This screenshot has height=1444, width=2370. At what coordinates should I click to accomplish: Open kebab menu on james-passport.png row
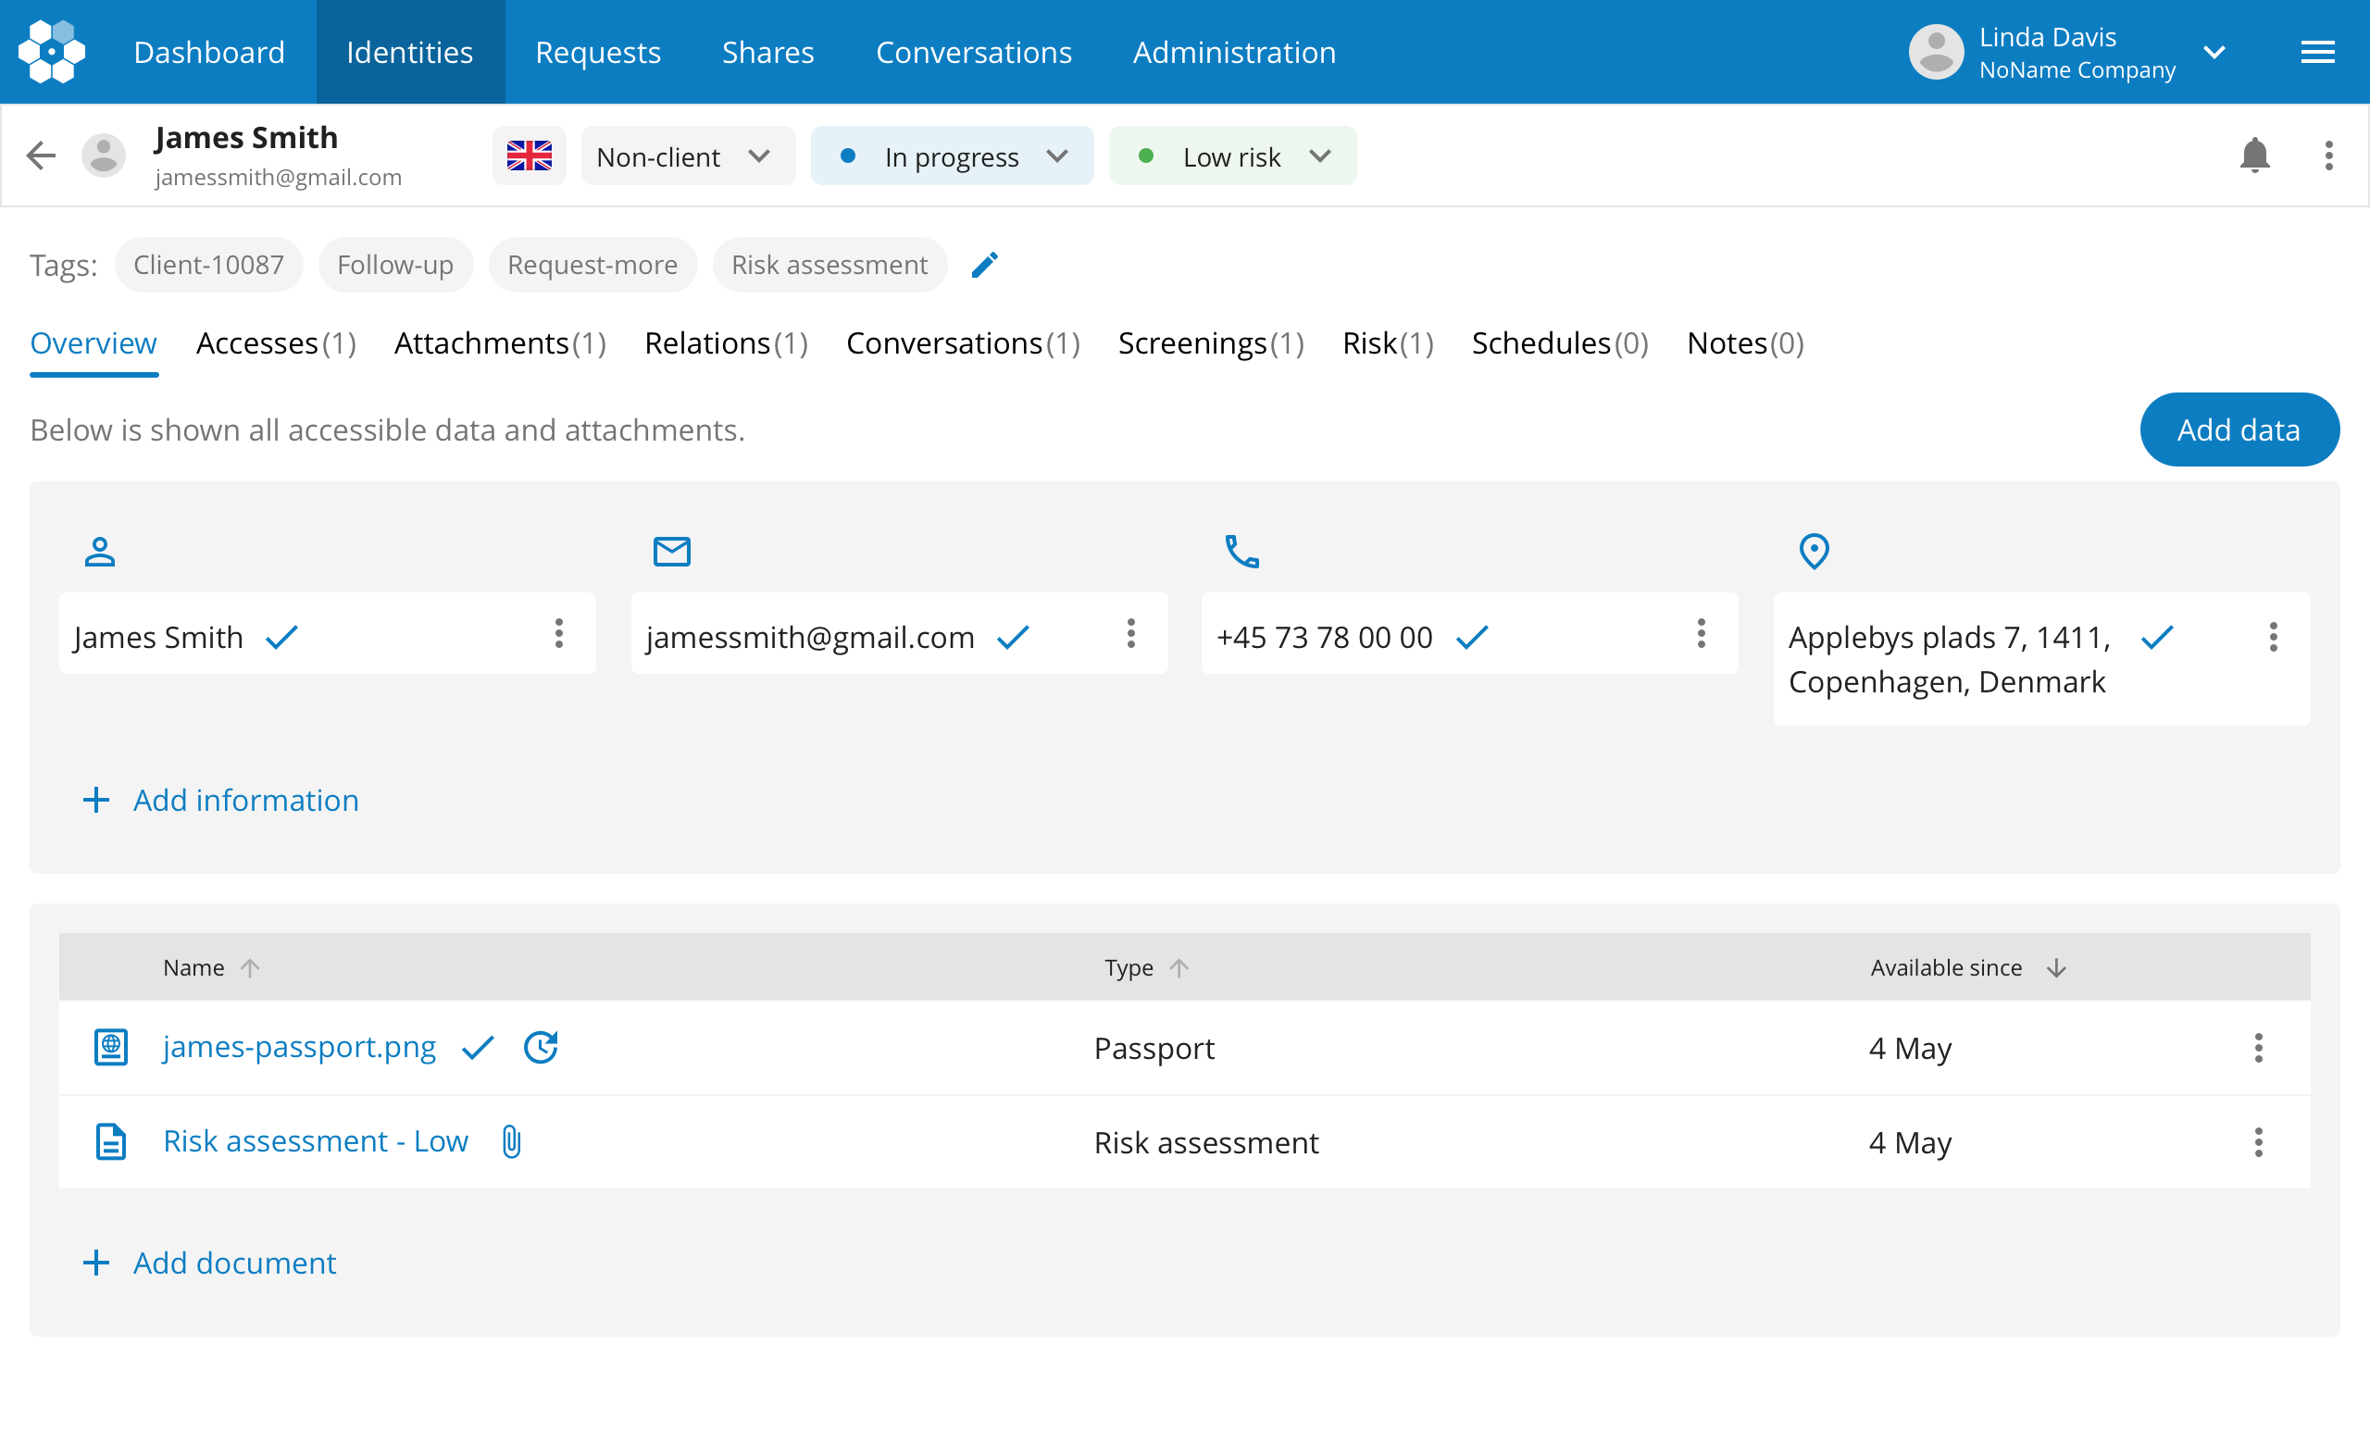tap(2257, 1047)
